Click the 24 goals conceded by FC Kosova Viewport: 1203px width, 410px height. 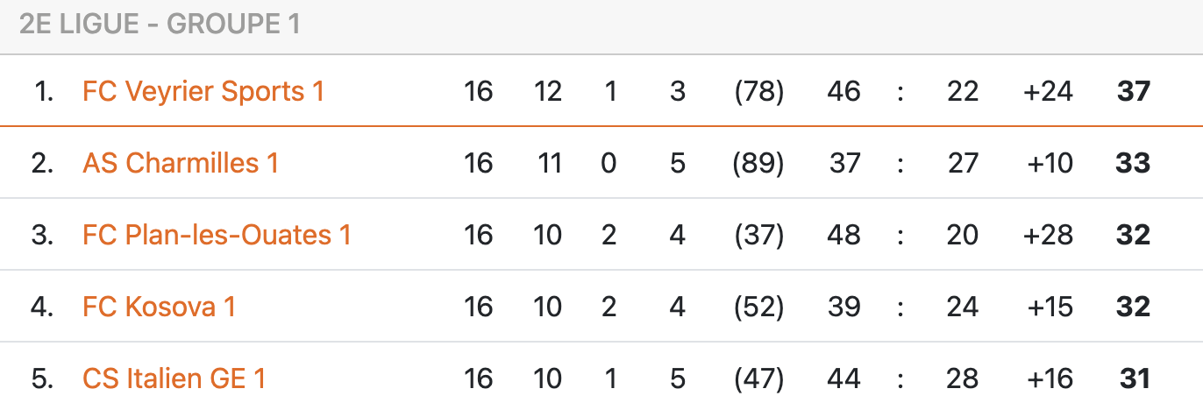963,307
